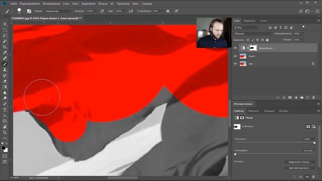Hide the Черно-белое 1 adjustment layer
The width and height of the screenshot is (322, 181).
pos(235,48)
